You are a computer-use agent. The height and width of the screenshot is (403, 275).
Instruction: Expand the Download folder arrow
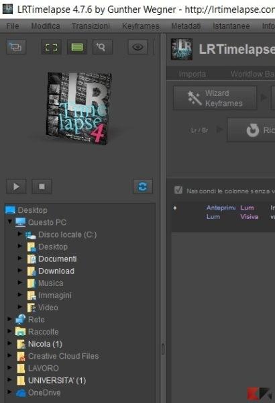point(19,270)
